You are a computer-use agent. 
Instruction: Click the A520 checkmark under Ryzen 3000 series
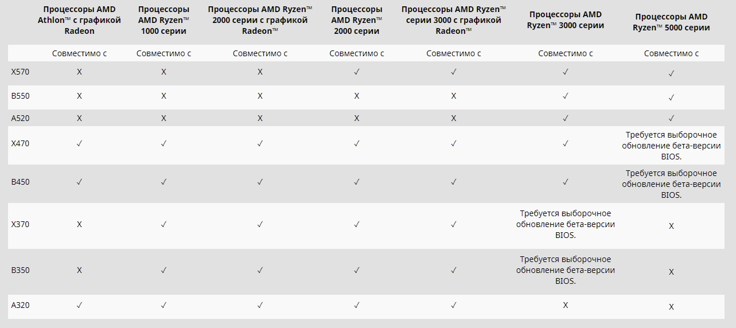coord(565,118)
